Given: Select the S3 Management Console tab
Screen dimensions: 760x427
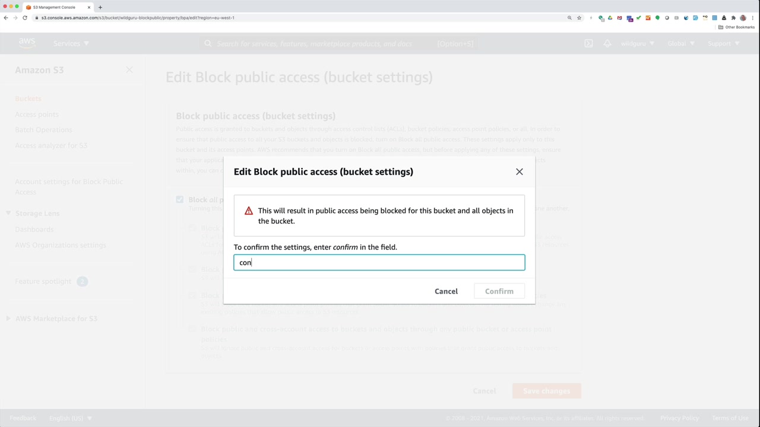Looking at the screenshot, I should (58, 7).
